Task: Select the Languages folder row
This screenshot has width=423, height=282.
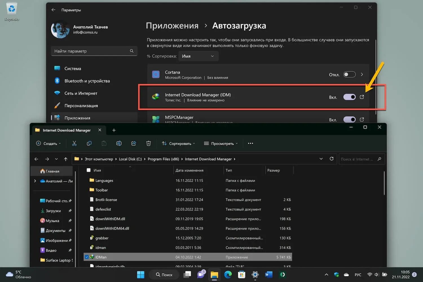Action: tap(188, 180)
